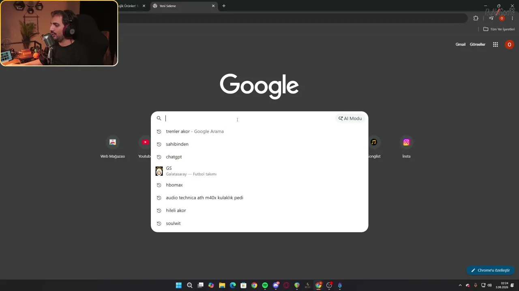The height and width of the screenshot is (291, 519).
Task: Select the 'trenler akor' suggestion
Action: [x=259, y=131]
